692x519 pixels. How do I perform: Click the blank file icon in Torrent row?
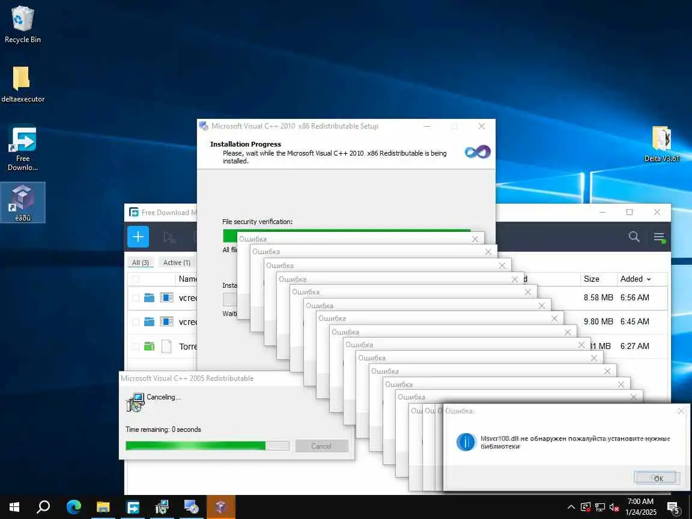pos(166,346)
